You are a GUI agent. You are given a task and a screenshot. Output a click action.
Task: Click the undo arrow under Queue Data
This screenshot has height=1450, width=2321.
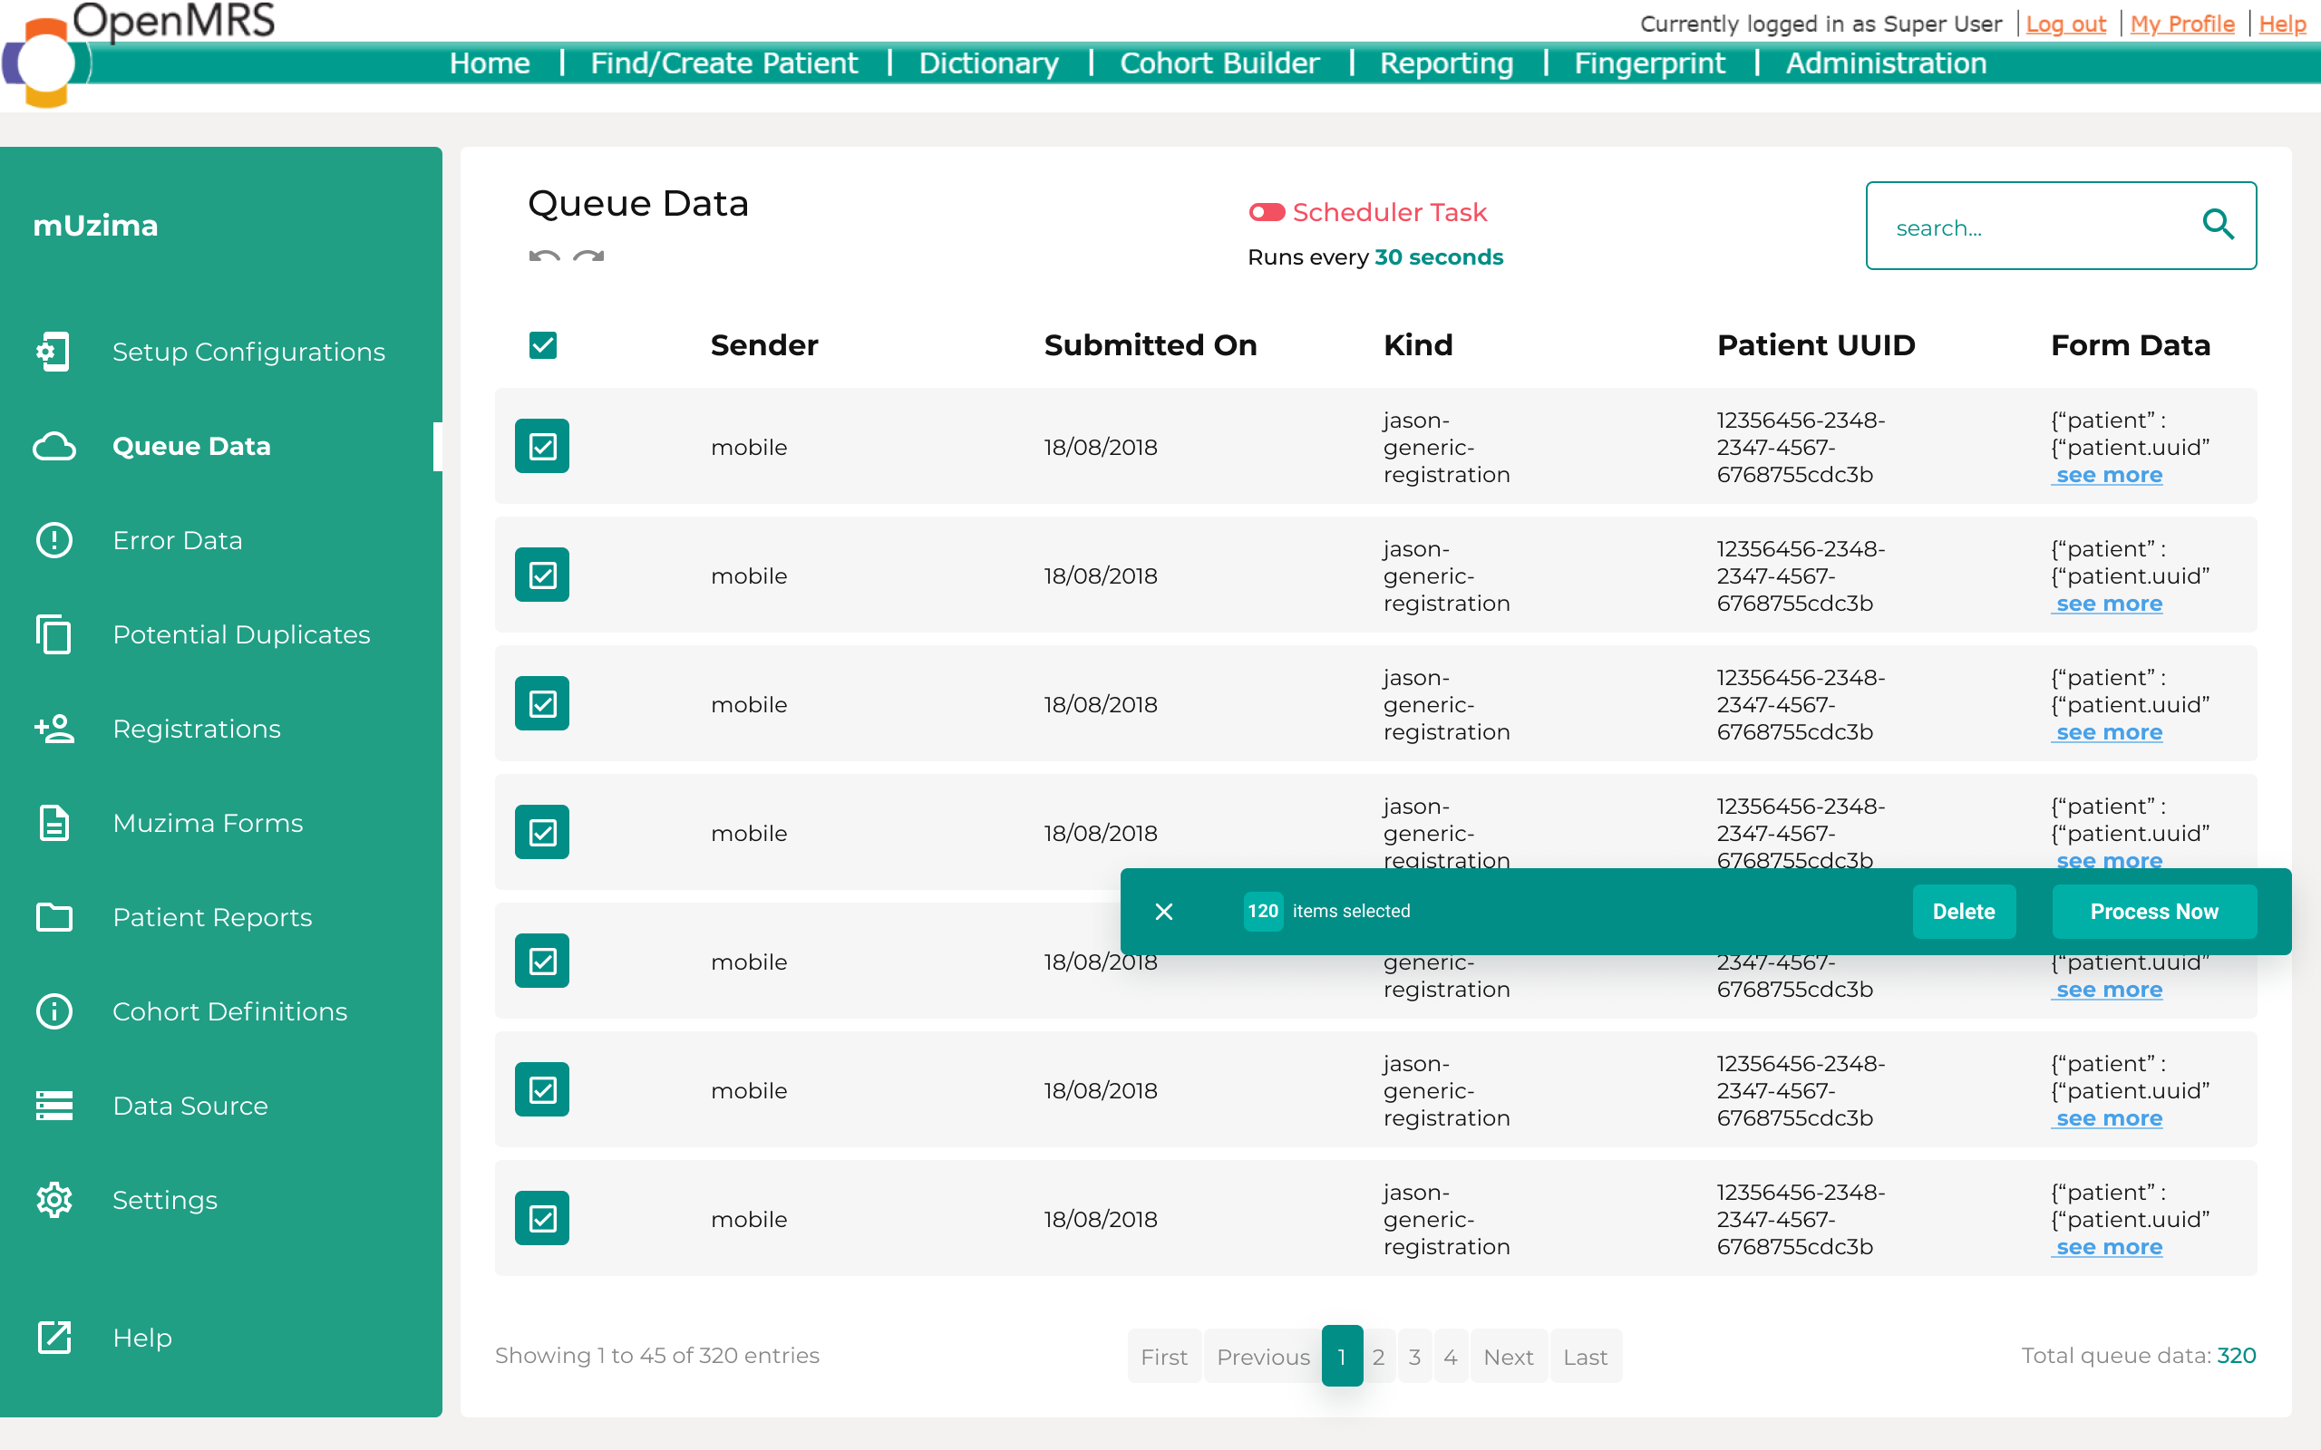(x=544, y=256)
